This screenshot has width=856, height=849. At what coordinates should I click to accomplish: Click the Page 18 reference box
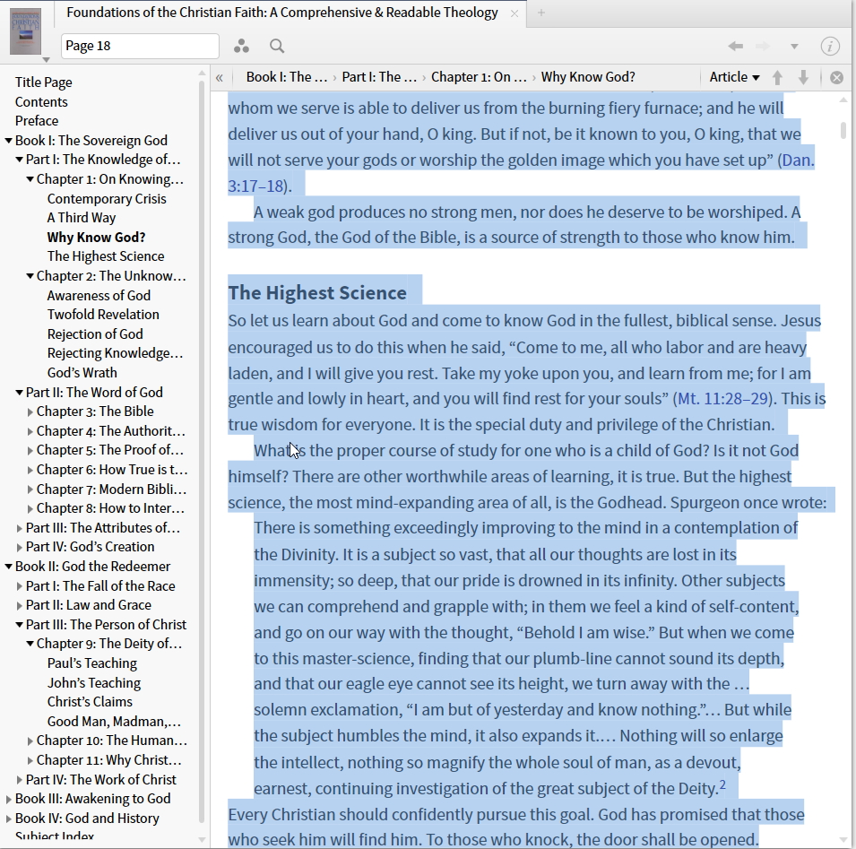(x=141, y=46)
